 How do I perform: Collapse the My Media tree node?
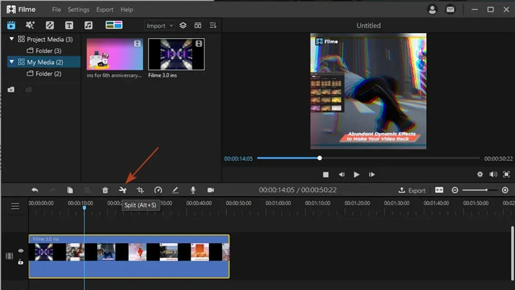12,62
